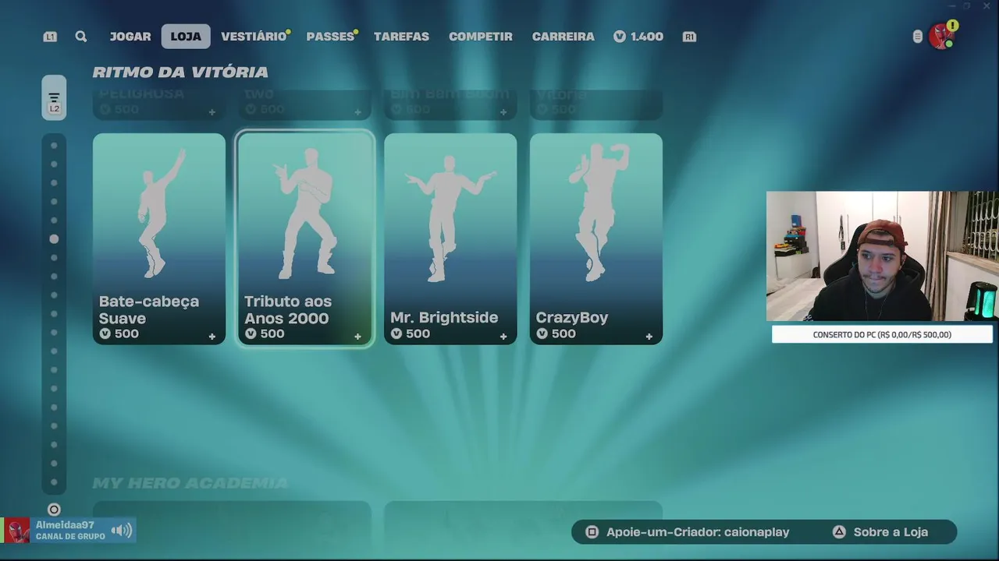Screen dimensions: 999x561
Task: Open the search magnifier icon
Action: pyautogui.click(x=81, y=37)
